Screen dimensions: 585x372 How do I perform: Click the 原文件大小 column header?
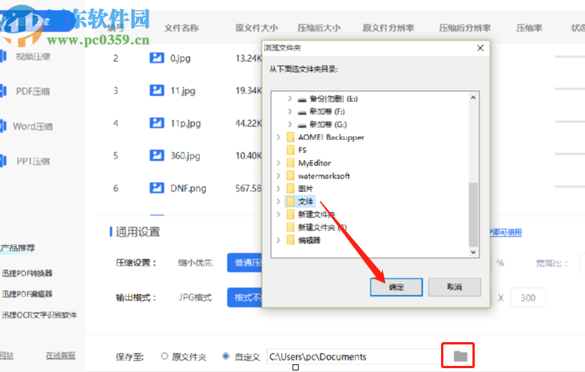pyautogui.click(x=257, y=28)
